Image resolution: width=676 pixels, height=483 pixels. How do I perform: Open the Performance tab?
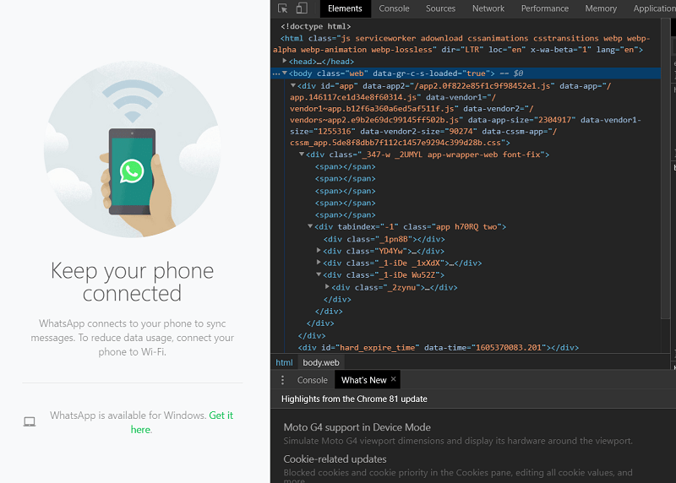(x=544, y=8)
